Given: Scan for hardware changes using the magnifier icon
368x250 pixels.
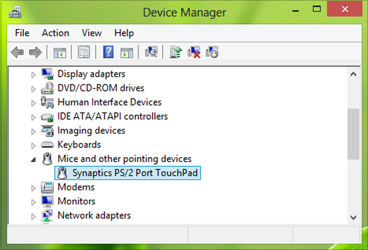Looking at the screenshot, I should [151, 52].
